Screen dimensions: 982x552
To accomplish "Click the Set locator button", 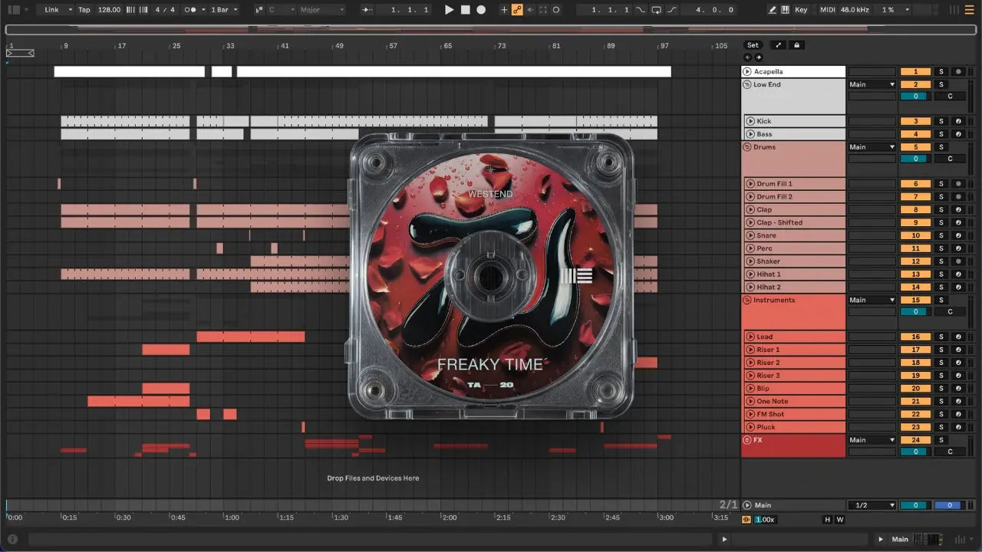I will click(x=753, y=45).
